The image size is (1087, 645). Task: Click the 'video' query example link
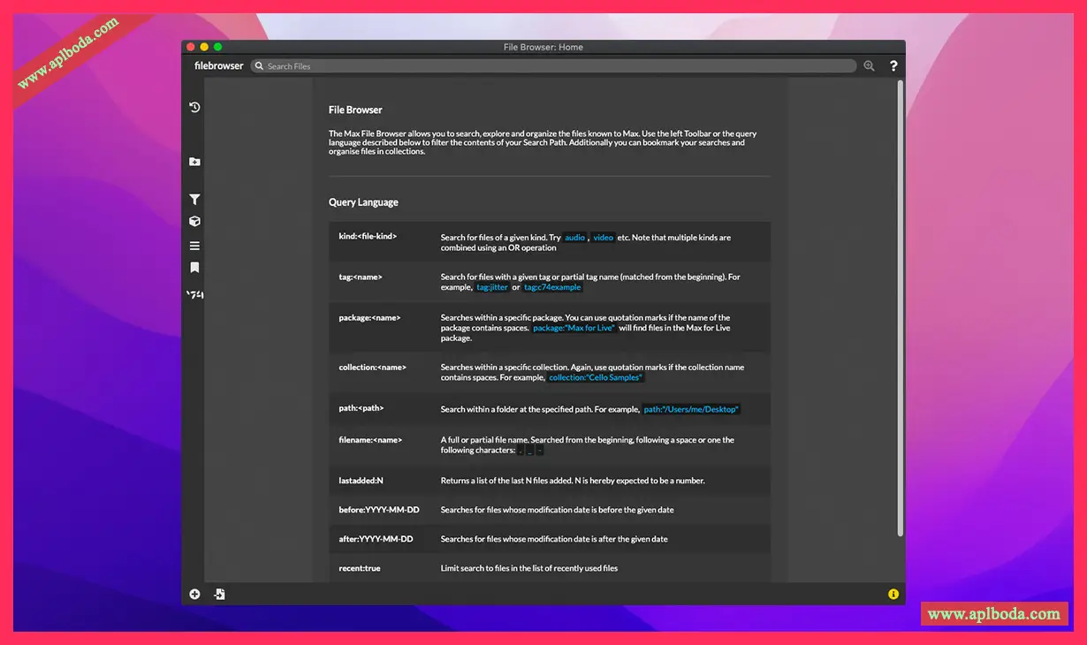pyautogui.click(x=603, y=238)
